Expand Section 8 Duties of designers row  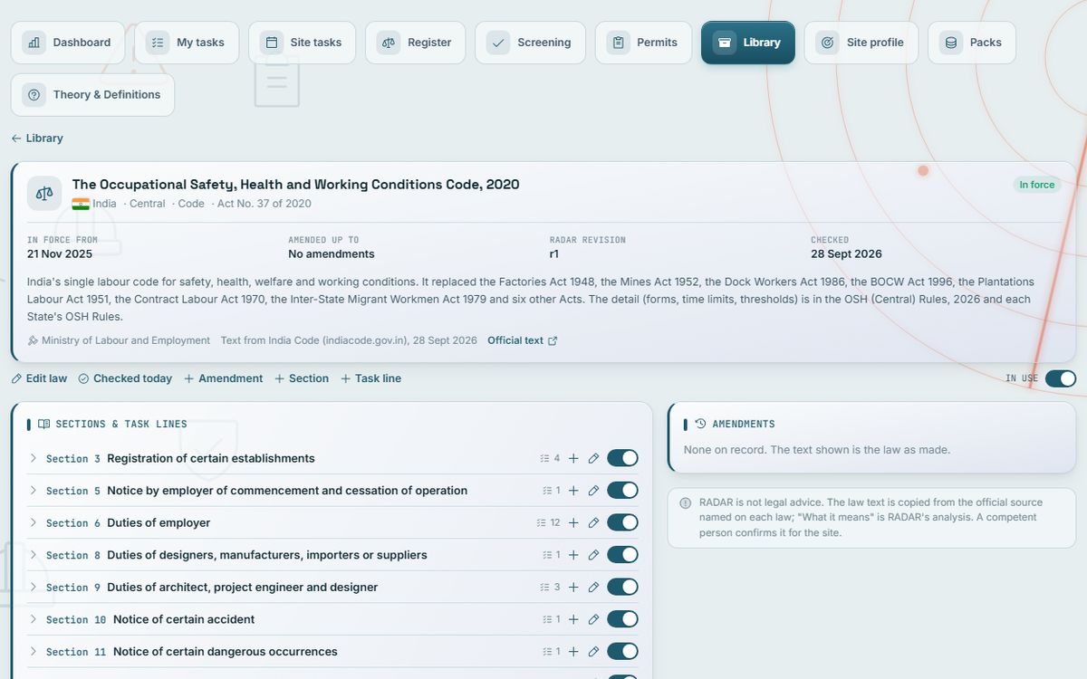click(34, 555)
